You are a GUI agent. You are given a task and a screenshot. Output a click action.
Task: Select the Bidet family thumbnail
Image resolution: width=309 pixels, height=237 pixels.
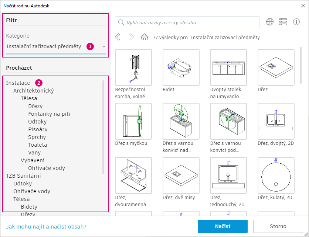pyautogui.click(x=181, y=67)
